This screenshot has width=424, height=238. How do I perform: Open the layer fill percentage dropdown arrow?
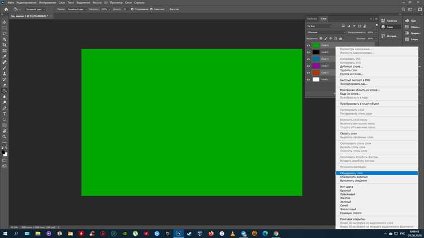(x=375, y=38)
